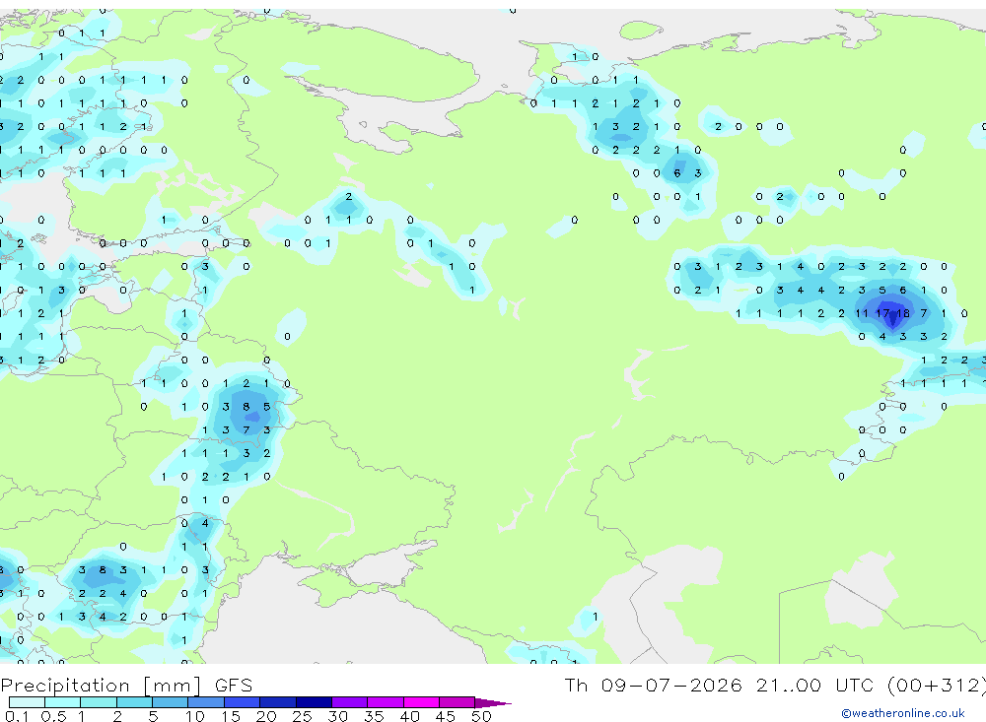Click the 'Precipitation [mm] GFS' title
986x722 pixels.
coord(126,685)
